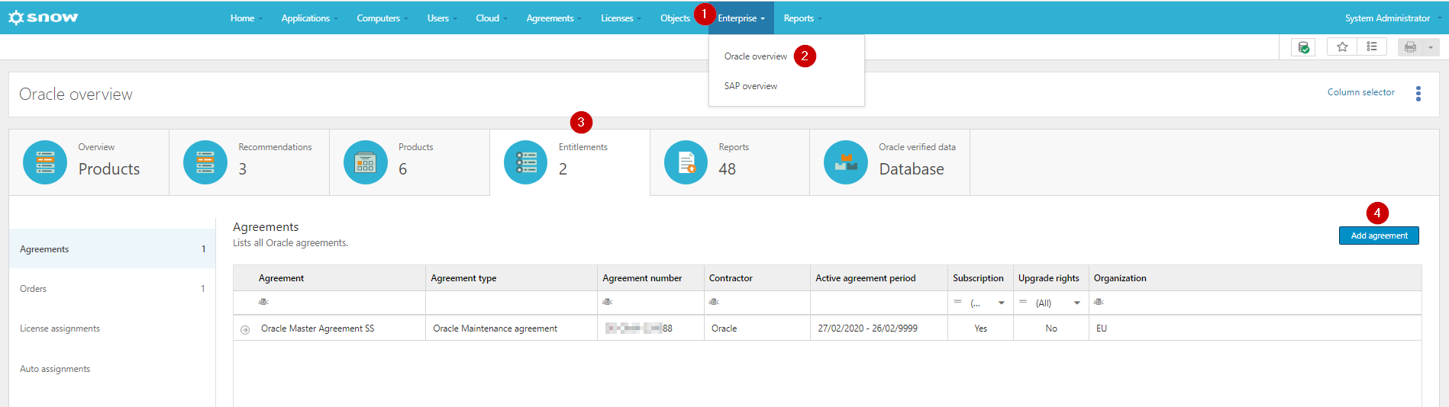
Task: Click the Column selector link
Action: coord(1360,92)
